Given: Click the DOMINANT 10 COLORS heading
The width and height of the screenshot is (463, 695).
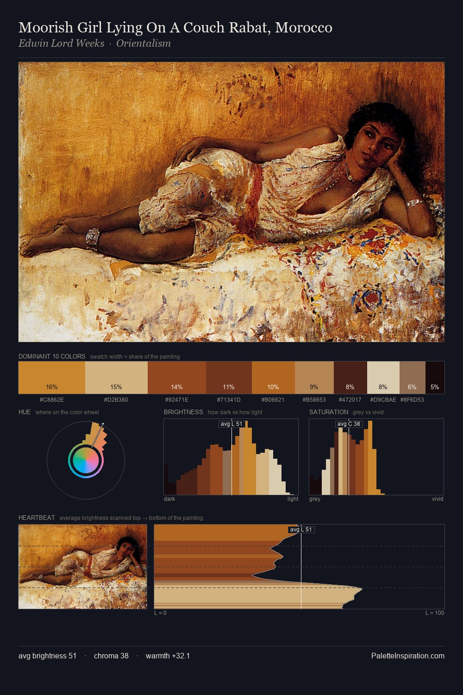Looking at the screenshot, I should [x=52, y=356].
